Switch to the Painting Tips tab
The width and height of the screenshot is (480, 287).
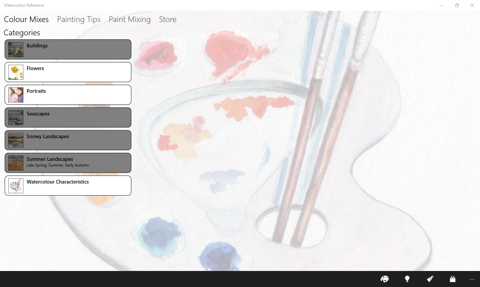coord(79,19)
